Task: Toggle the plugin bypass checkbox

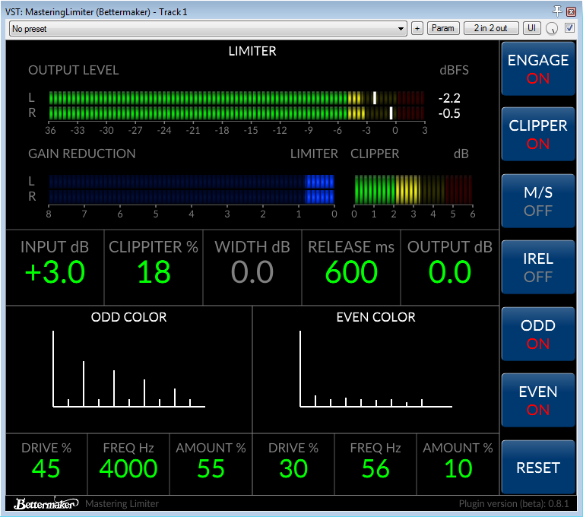Action: point(569,28)
